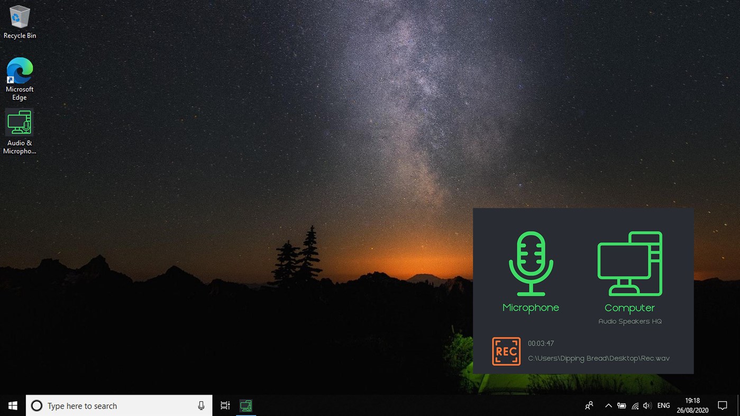Open the Start menu
This screenshot has width=740, height=416.
click(x=12, y=405)
